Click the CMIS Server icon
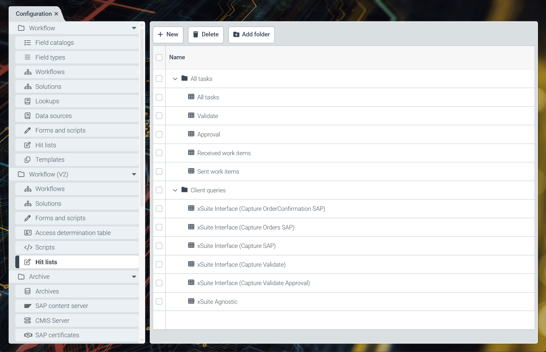 pos(28,320)
